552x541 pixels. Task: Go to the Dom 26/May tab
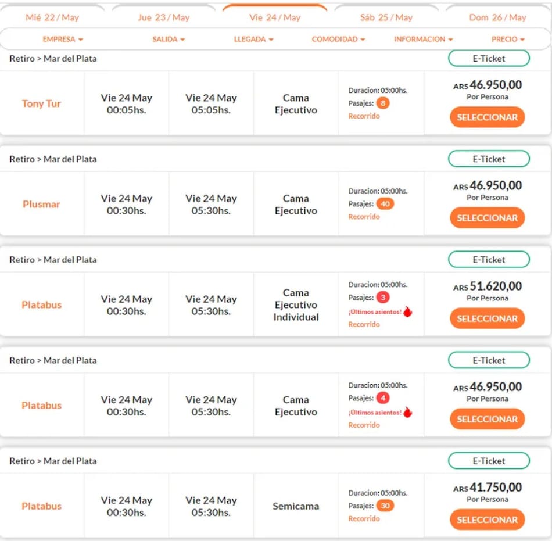[497, 17]
